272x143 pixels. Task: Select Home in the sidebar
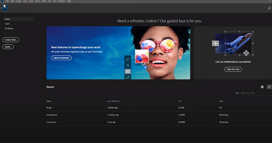tap(19, 19)
